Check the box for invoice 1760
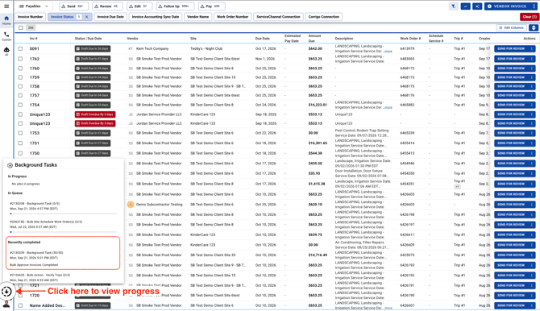Screen dimensions: 540x311 (x=20, y=68)
